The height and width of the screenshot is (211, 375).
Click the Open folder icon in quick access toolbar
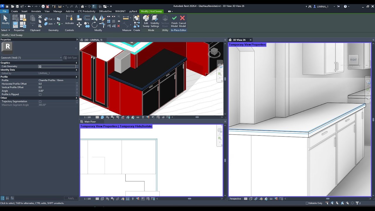[x=12, y=6]
